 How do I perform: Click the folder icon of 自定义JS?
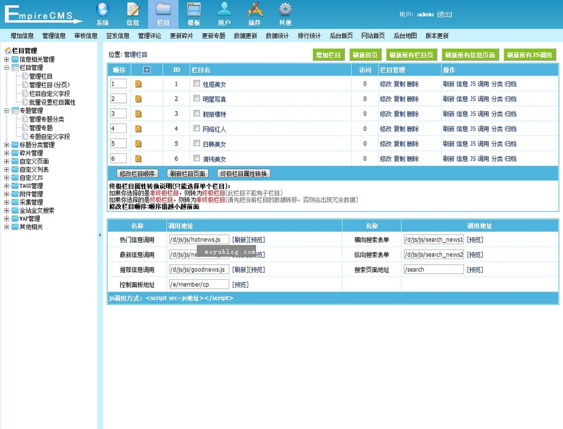click(15, 178)
